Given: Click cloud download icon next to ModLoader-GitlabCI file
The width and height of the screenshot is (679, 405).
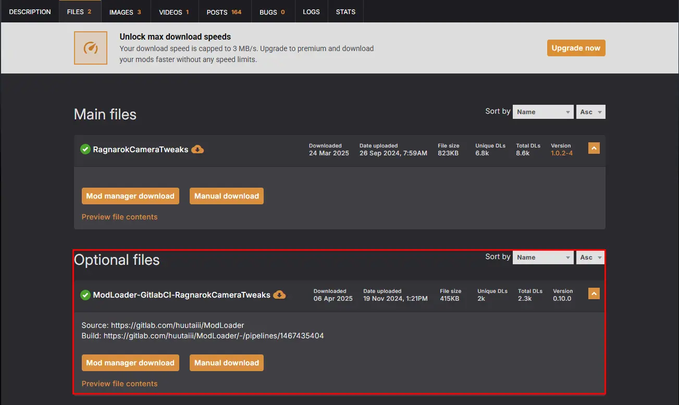Looking at the screenshot, I should [279, 294].
